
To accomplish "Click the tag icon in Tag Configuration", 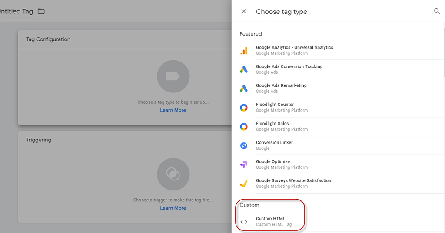I will pos(173,76).
